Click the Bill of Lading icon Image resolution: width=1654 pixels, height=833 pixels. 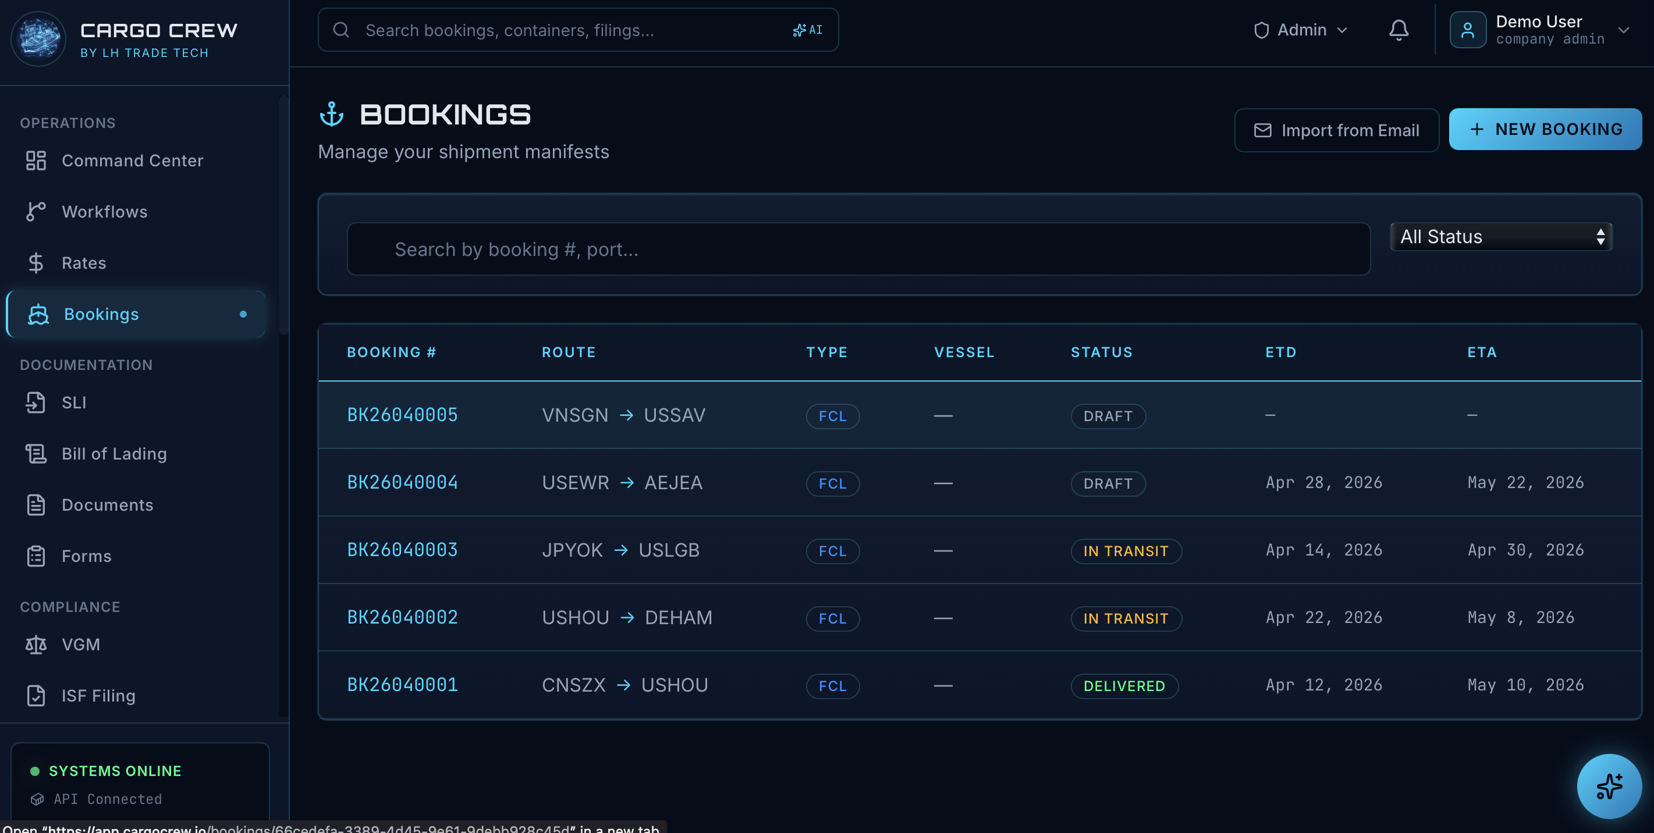click(36, 453)
